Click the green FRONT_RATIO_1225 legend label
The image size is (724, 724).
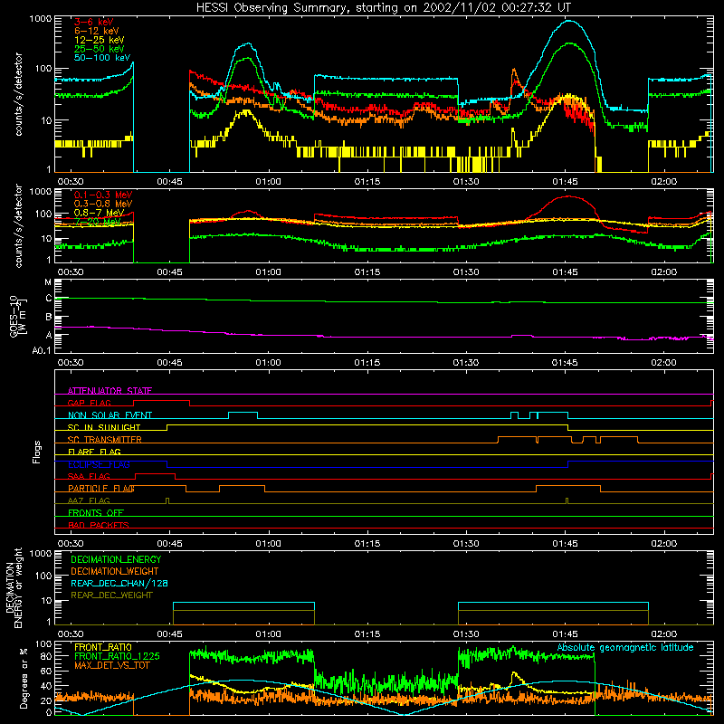coord(117,656)
